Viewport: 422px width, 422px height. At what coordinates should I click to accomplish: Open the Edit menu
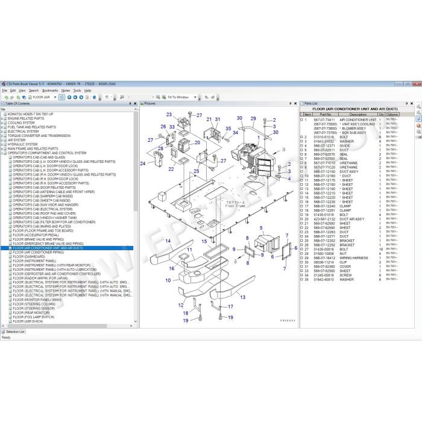point(13,90)
